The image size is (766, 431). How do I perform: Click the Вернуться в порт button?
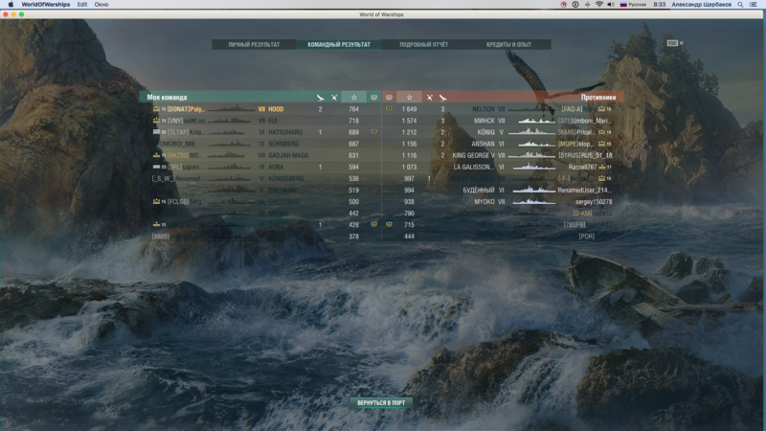point(381,402)
